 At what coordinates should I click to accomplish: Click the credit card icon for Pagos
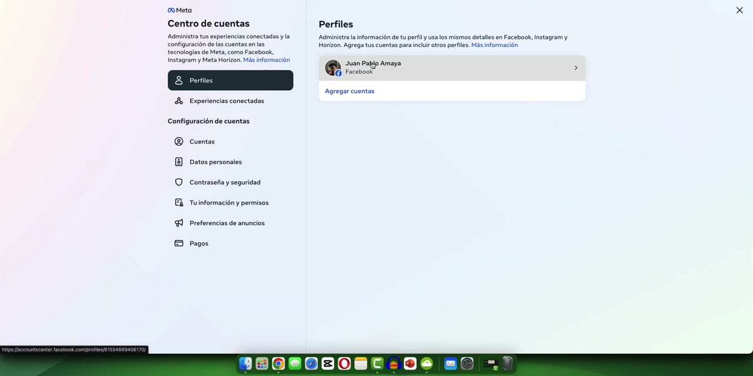(x=179, y=243)
